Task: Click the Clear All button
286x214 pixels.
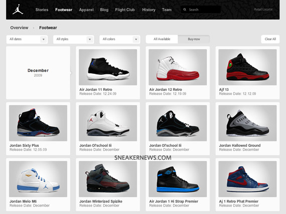Action: coord(270,39)
